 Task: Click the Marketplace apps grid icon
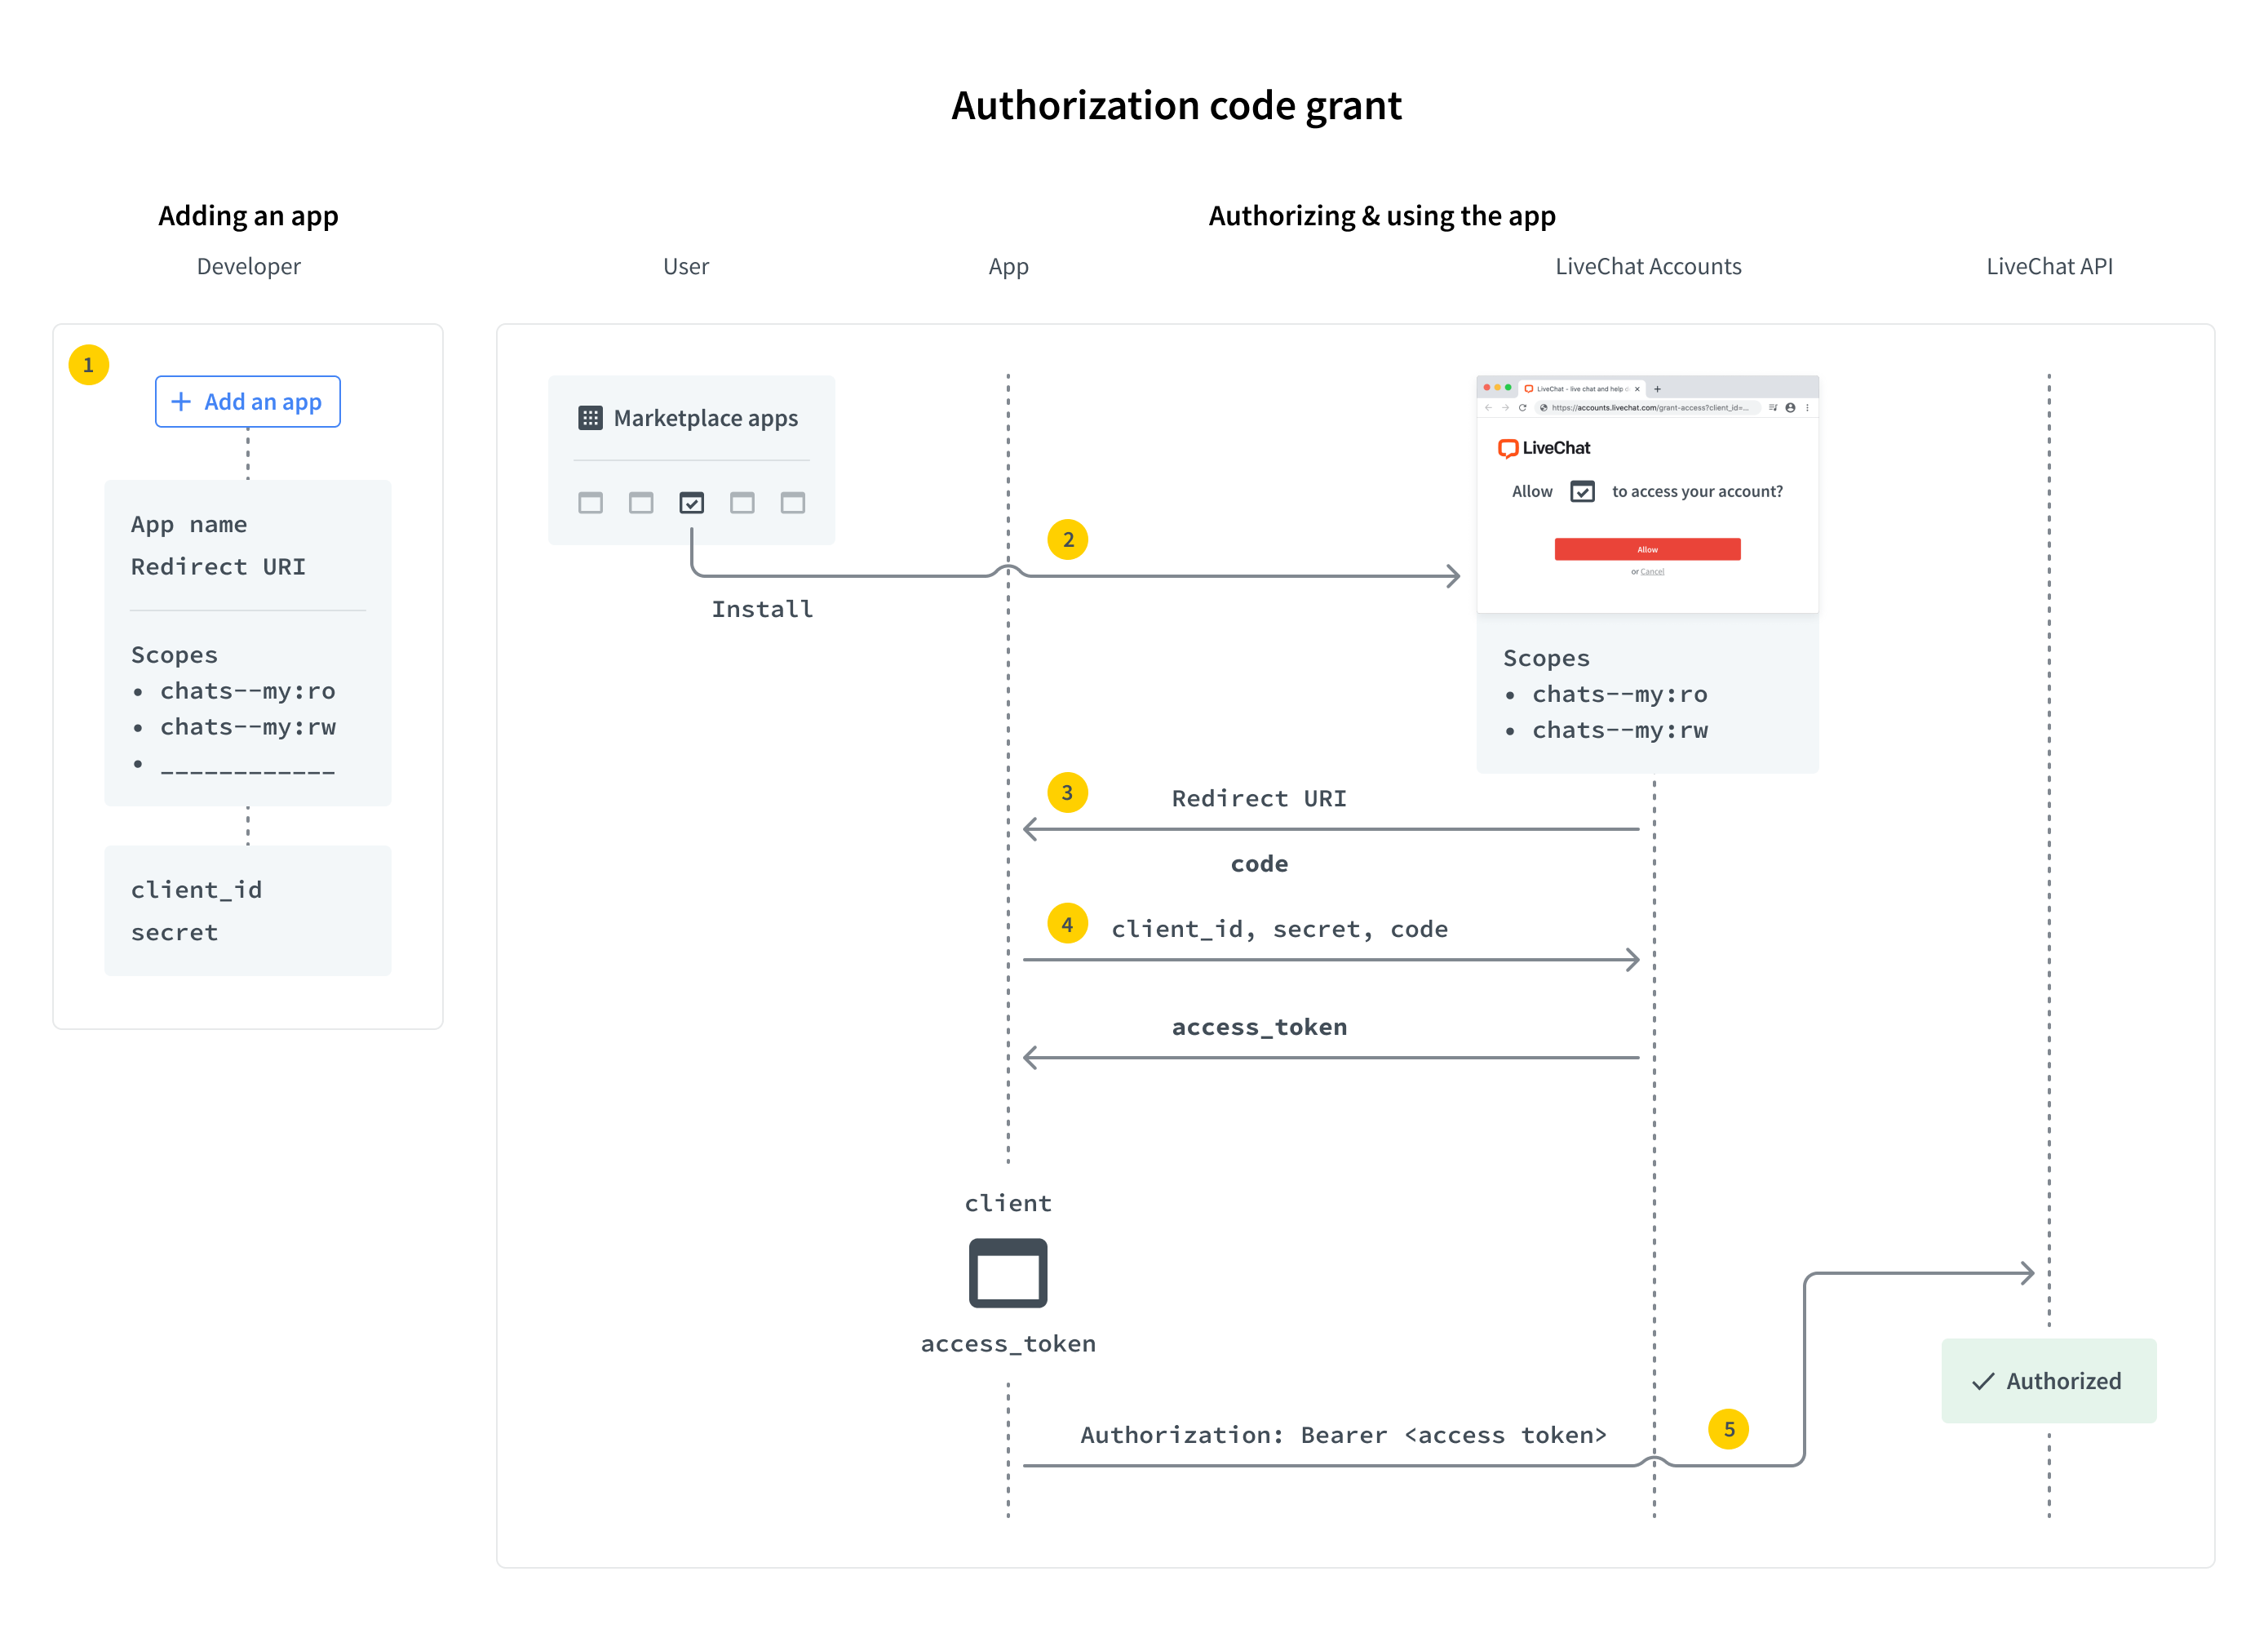[592, 417]
